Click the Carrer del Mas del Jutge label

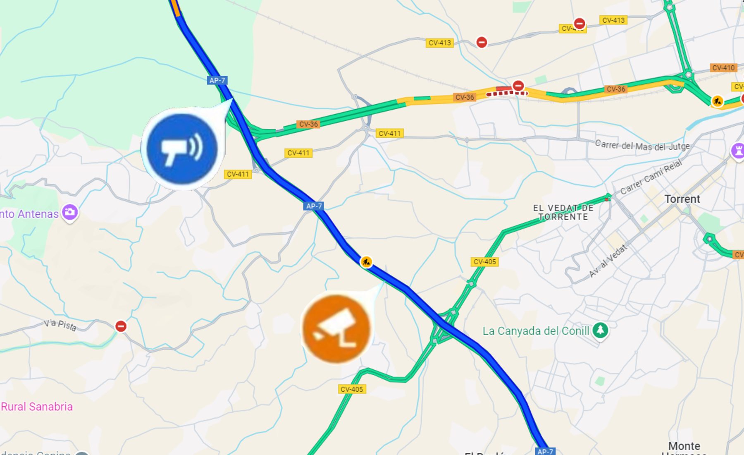pyautogui.click(x=642, y=145)
